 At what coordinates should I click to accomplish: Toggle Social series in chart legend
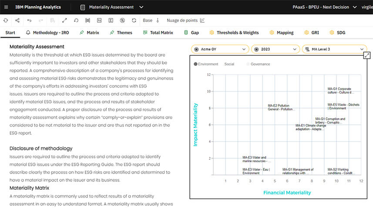tap(229, 64)
